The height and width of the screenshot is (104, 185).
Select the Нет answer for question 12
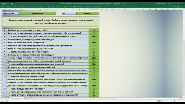click(x=94, y=64)
